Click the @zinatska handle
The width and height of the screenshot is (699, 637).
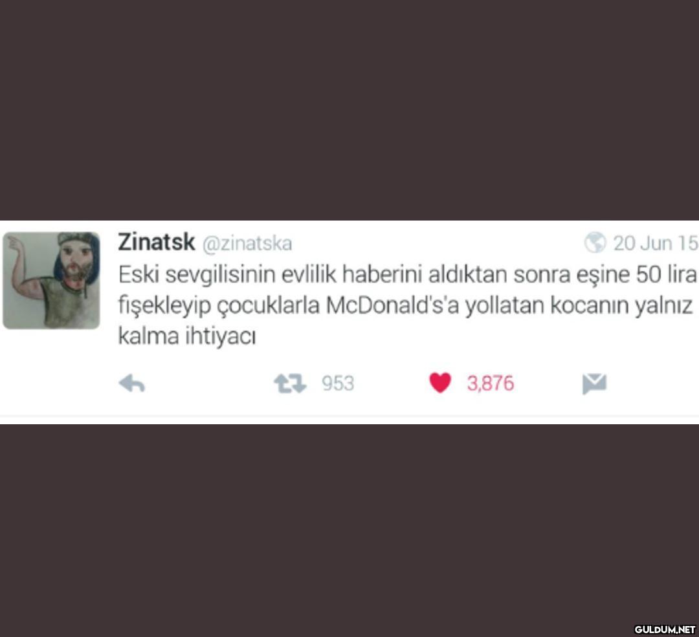[247, 244]
